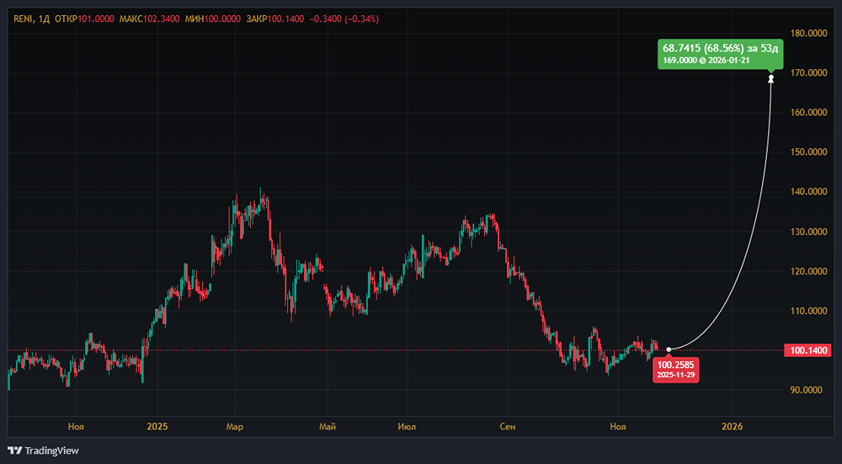This screenshot has height=464, width=842.
Task: Click the МИН 100.0000 low value
Action: 213,19
